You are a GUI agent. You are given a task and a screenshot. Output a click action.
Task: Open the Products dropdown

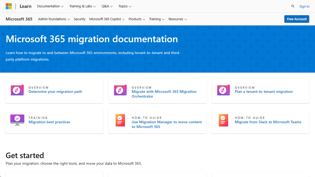pyautogui.click(x=137, y=19)
